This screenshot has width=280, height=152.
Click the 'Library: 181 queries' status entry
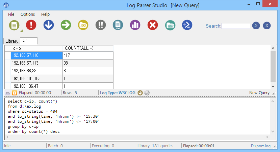[x=155, y=146]
